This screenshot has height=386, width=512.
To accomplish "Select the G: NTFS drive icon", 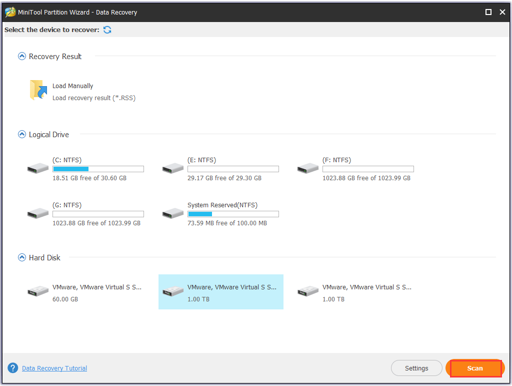I will click(38, 214).
